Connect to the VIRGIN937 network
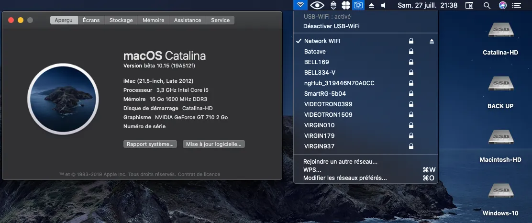The height and width of the screenshot is (223, 532). tap(366, 146)
